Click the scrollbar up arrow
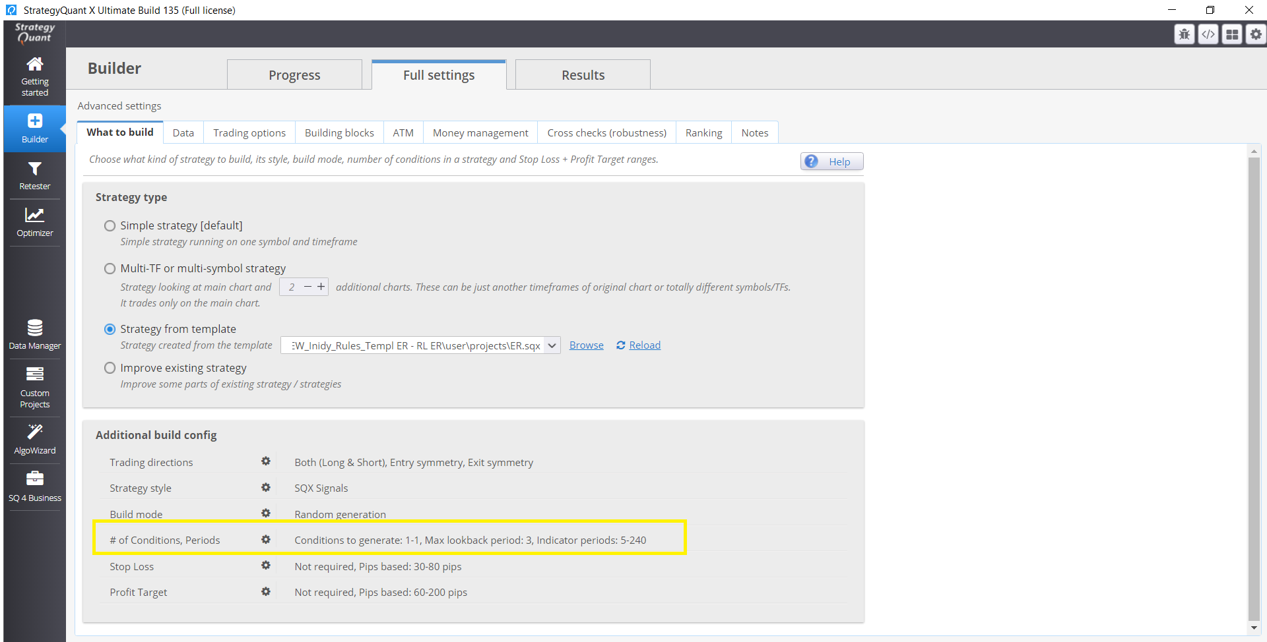 [1254, 152]
